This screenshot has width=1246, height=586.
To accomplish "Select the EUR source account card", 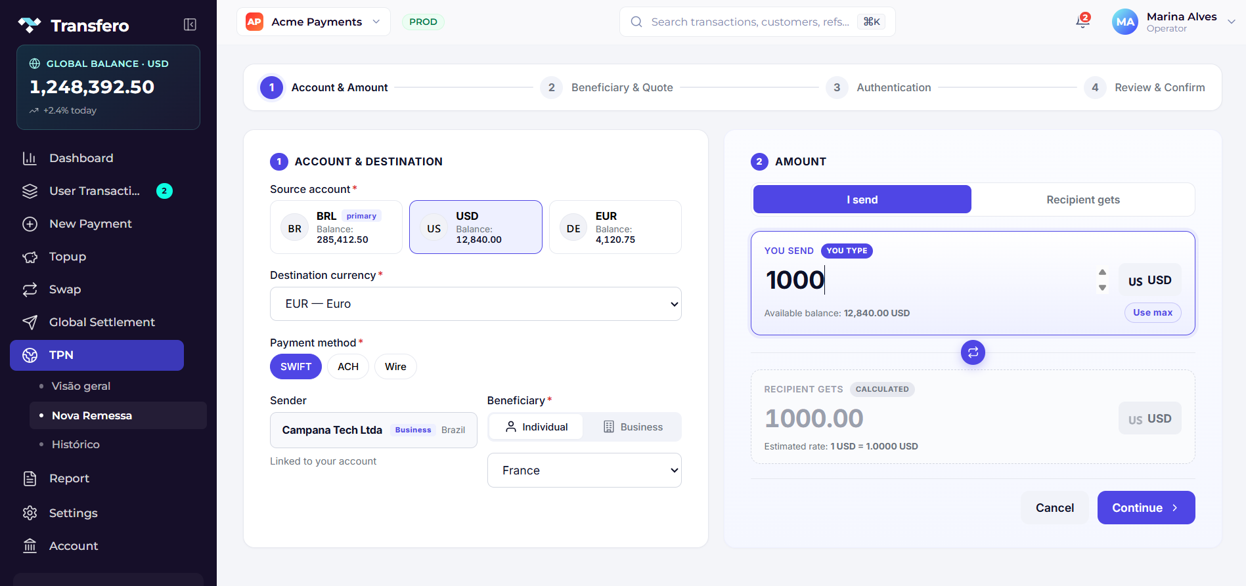I will pyautogui.click(x=615, y=227).
